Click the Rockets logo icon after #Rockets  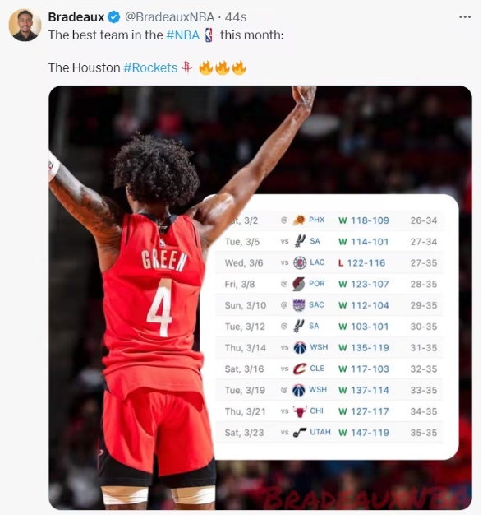coord(187,67)
